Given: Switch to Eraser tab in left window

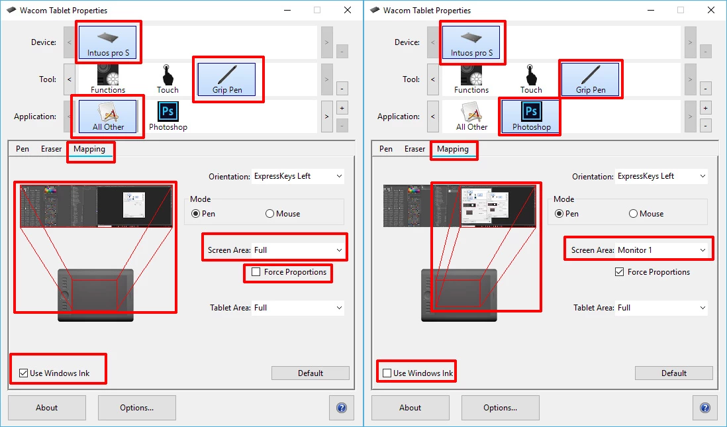Looking at the screenshot, I should (51, 149).
